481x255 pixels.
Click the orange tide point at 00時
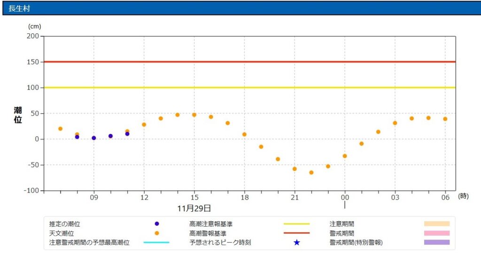click(x=345, y=156)
